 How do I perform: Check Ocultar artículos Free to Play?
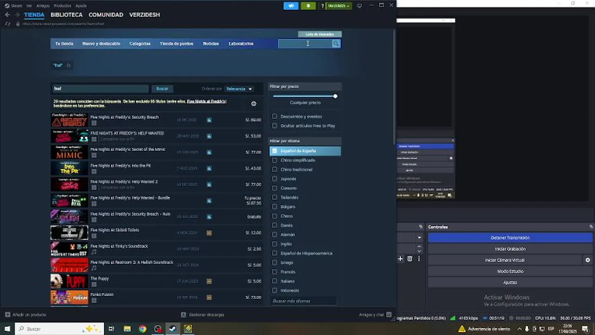coord(275,126)
